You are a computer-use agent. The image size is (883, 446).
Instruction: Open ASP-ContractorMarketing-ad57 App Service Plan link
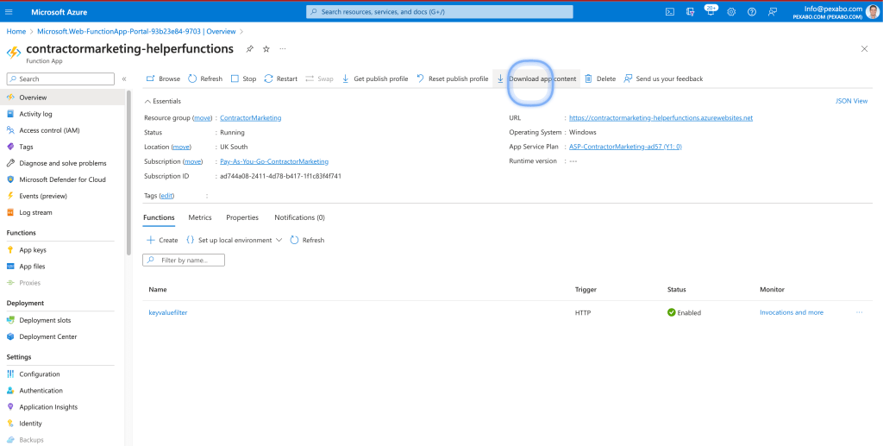(x=626, y=147)
